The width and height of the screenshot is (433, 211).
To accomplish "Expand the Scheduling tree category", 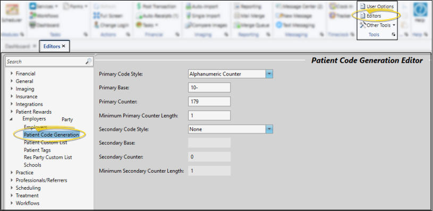I will pos(12,188).
